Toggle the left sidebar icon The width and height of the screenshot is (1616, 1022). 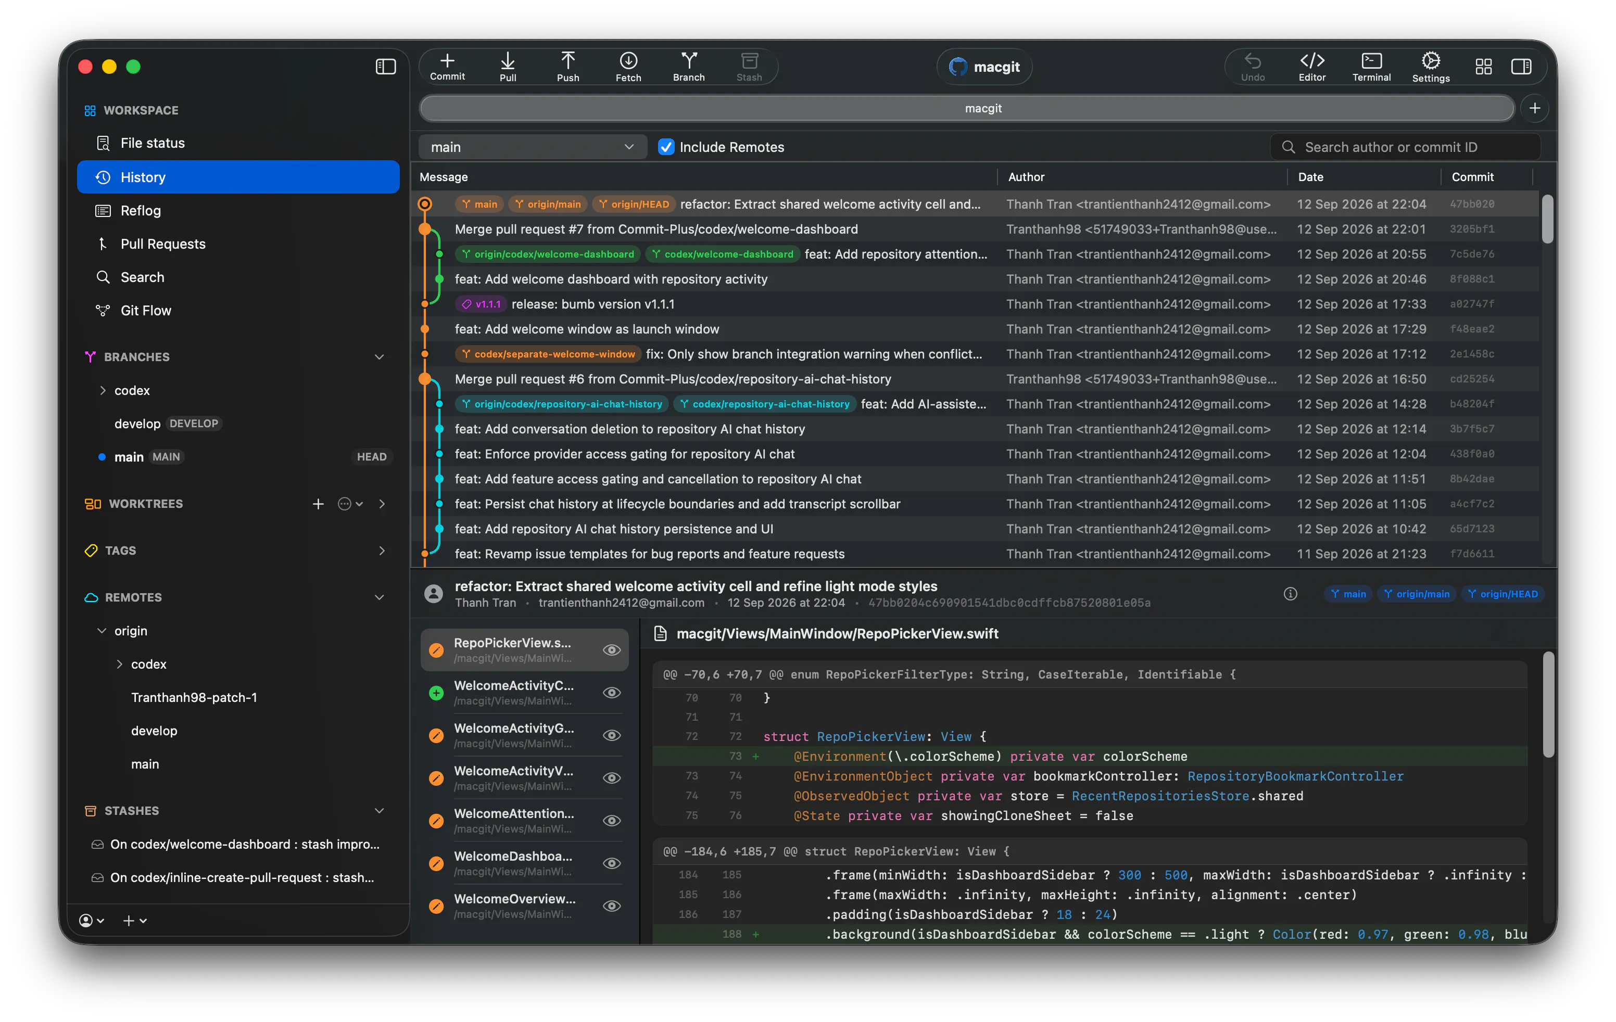386,67
